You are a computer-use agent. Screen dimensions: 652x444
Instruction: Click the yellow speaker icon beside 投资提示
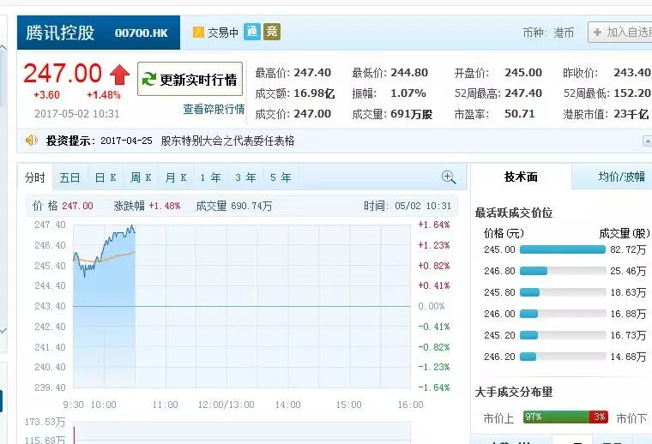click(x=32, y=141)
